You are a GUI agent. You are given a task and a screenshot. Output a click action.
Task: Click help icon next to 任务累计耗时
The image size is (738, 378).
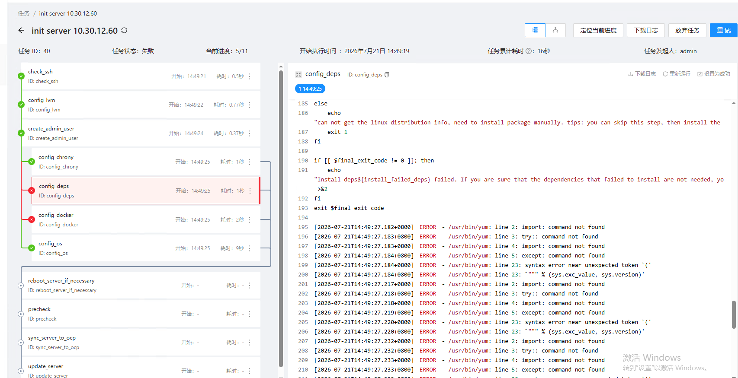pos(529,51)
